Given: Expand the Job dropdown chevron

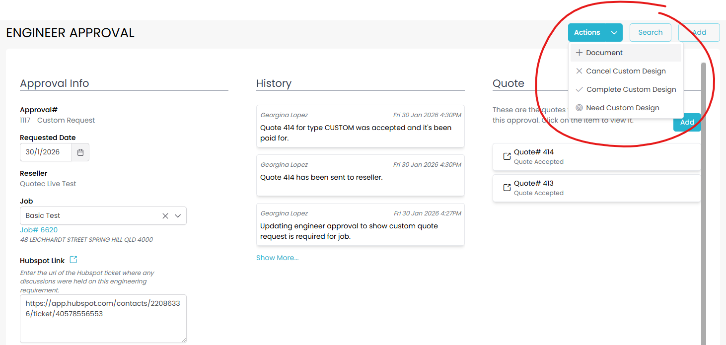Looking at the screenshot, I should (x=178, y=216).
